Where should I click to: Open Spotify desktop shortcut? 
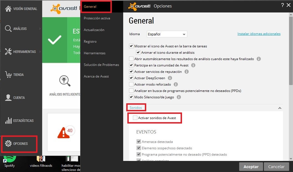coord(9,161)
